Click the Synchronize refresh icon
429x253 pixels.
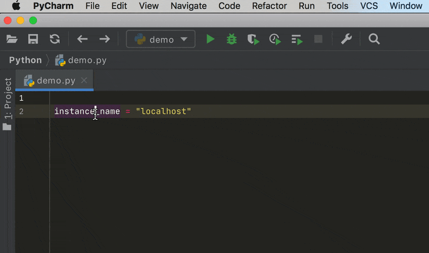point(55,39)
